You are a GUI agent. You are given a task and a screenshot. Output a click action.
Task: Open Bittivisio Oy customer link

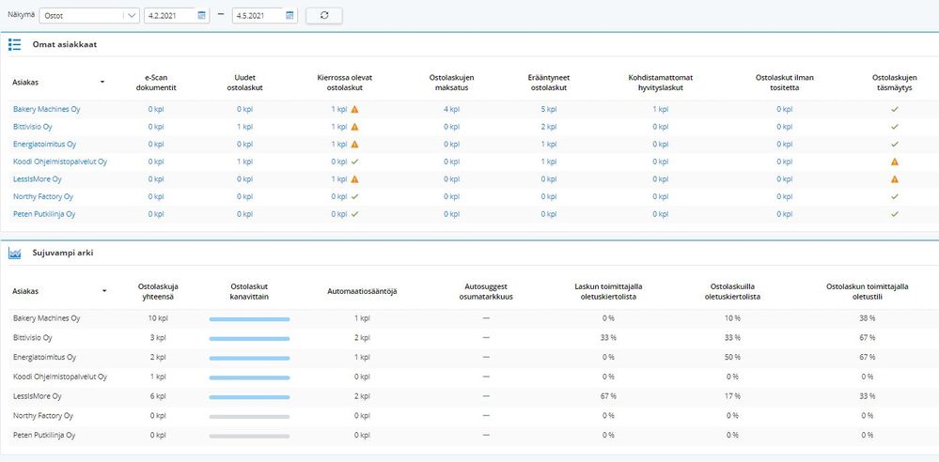pyautogui.click(x=32, y=127)
